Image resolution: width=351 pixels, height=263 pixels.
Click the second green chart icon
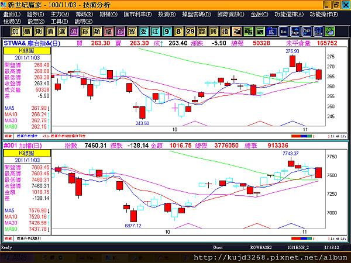pos(260,32)
